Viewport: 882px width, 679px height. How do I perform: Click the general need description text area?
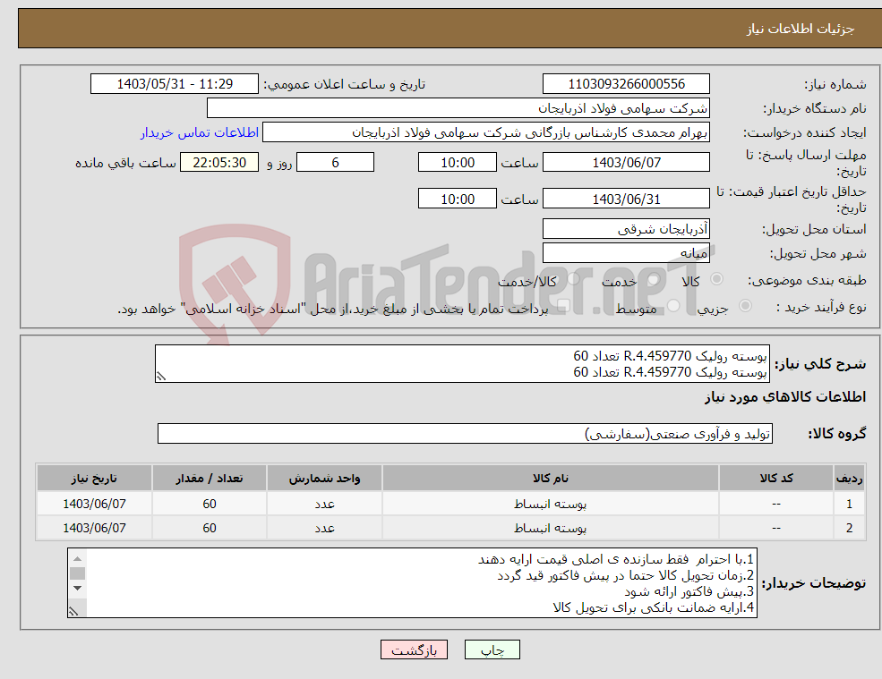pos(462,364)
